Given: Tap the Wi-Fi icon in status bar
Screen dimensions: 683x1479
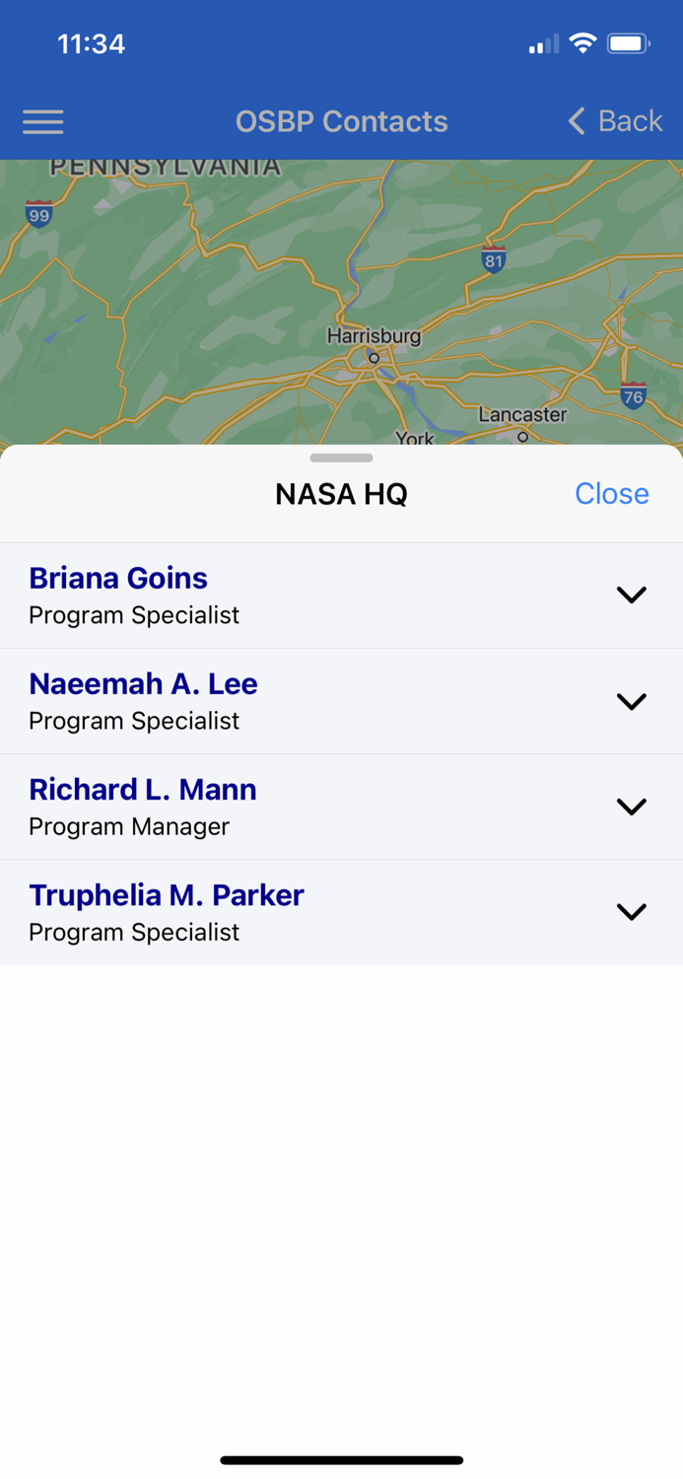Looking at the screenshot, I should pos(584,43).
